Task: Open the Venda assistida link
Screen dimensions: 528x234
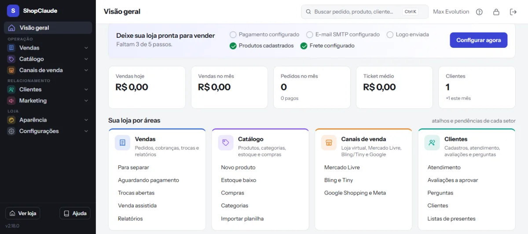Action: pos(137,205)
